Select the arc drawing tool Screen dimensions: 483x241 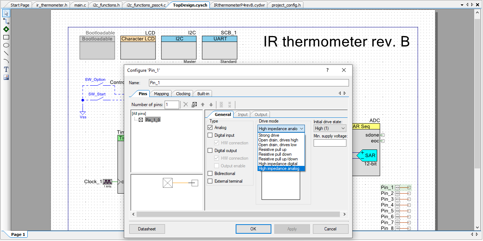point(6,61)
